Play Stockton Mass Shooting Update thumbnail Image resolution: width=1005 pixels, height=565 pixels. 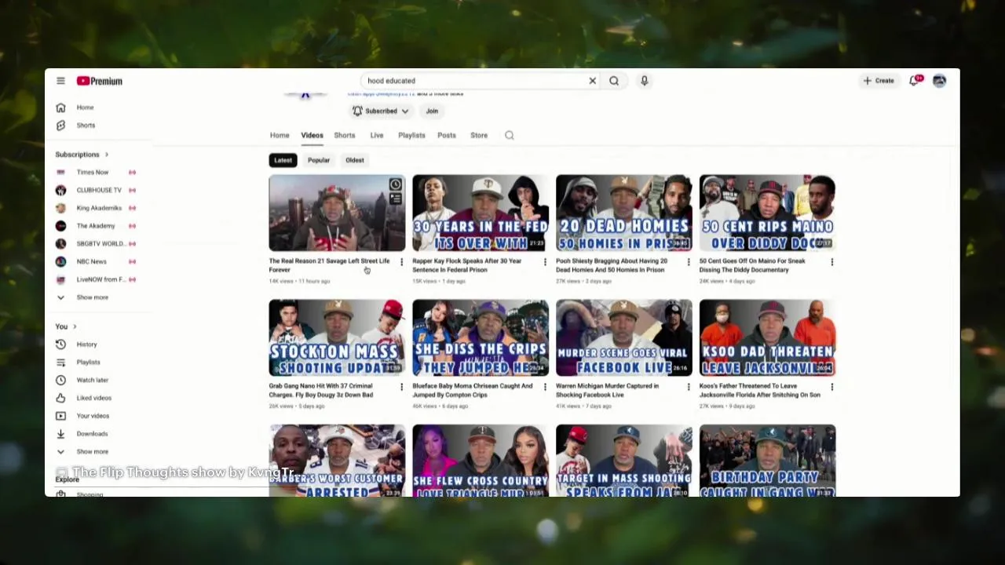337,337
